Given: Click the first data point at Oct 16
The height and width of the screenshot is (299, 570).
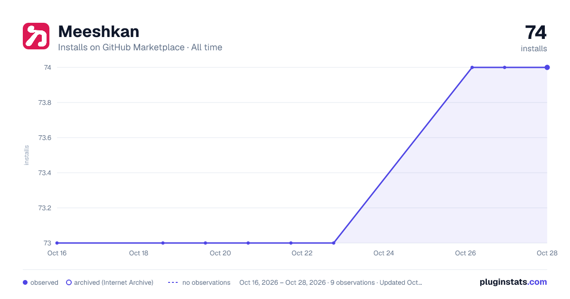Looking at the screenshot, I should click(x=57, y=243).
